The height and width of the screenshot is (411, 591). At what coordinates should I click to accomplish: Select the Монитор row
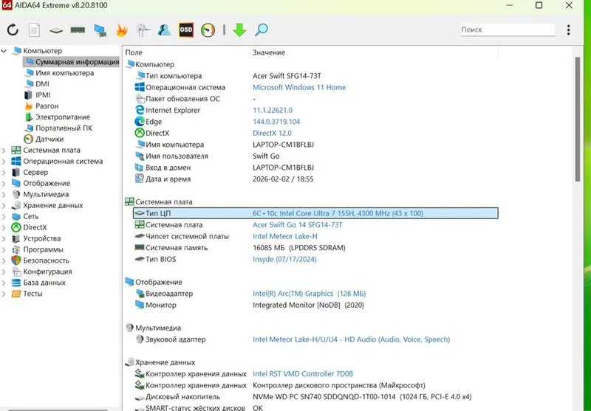tap(316, 305)
